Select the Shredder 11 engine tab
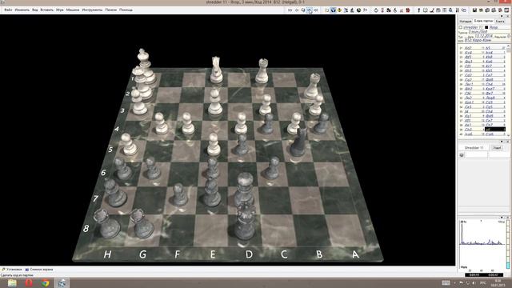 pyautogui.click(x=474, y=148)
